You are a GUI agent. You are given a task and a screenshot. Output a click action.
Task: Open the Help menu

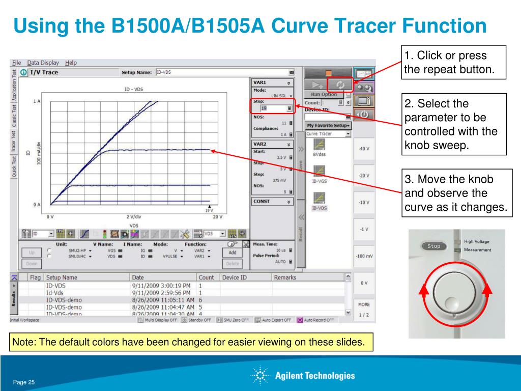(x=71, y=63)
